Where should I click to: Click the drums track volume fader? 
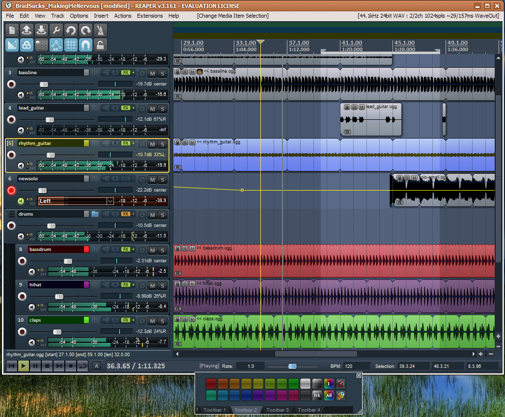[x=51, y=226]
